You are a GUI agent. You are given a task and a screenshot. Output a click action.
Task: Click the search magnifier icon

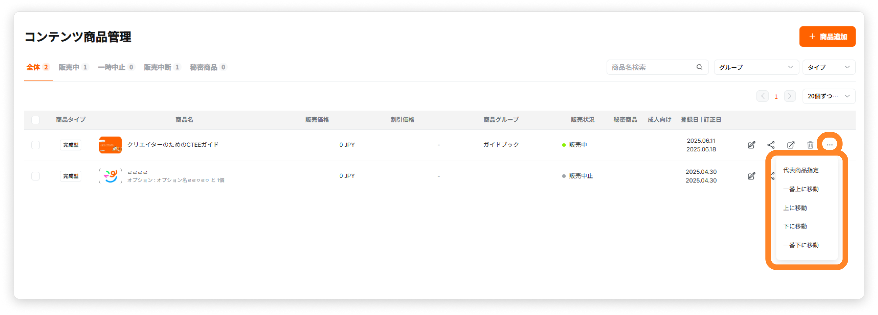click(699, 67)
